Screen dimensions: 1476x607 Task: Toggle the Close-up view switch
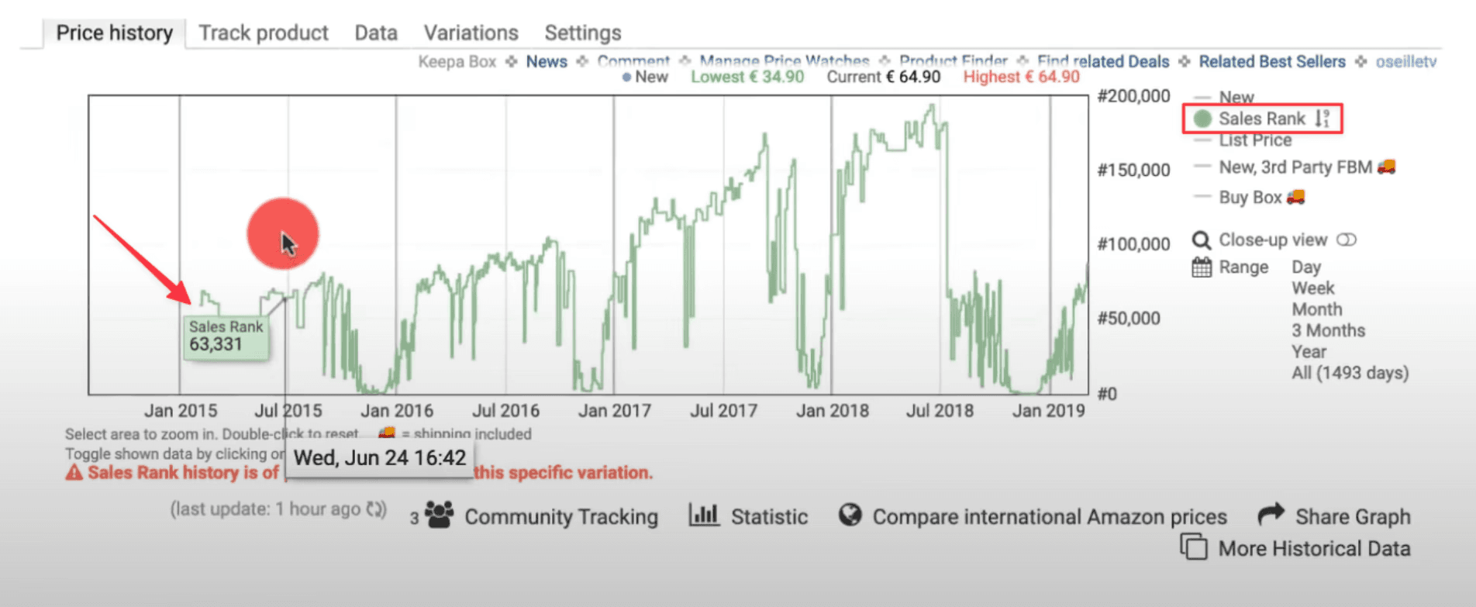[1347, 240]
